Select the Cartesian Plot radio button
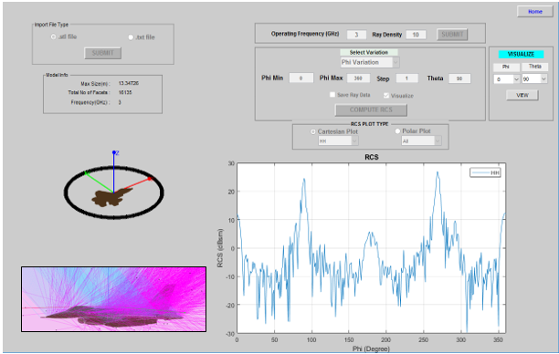 click(x=313, y=131)
